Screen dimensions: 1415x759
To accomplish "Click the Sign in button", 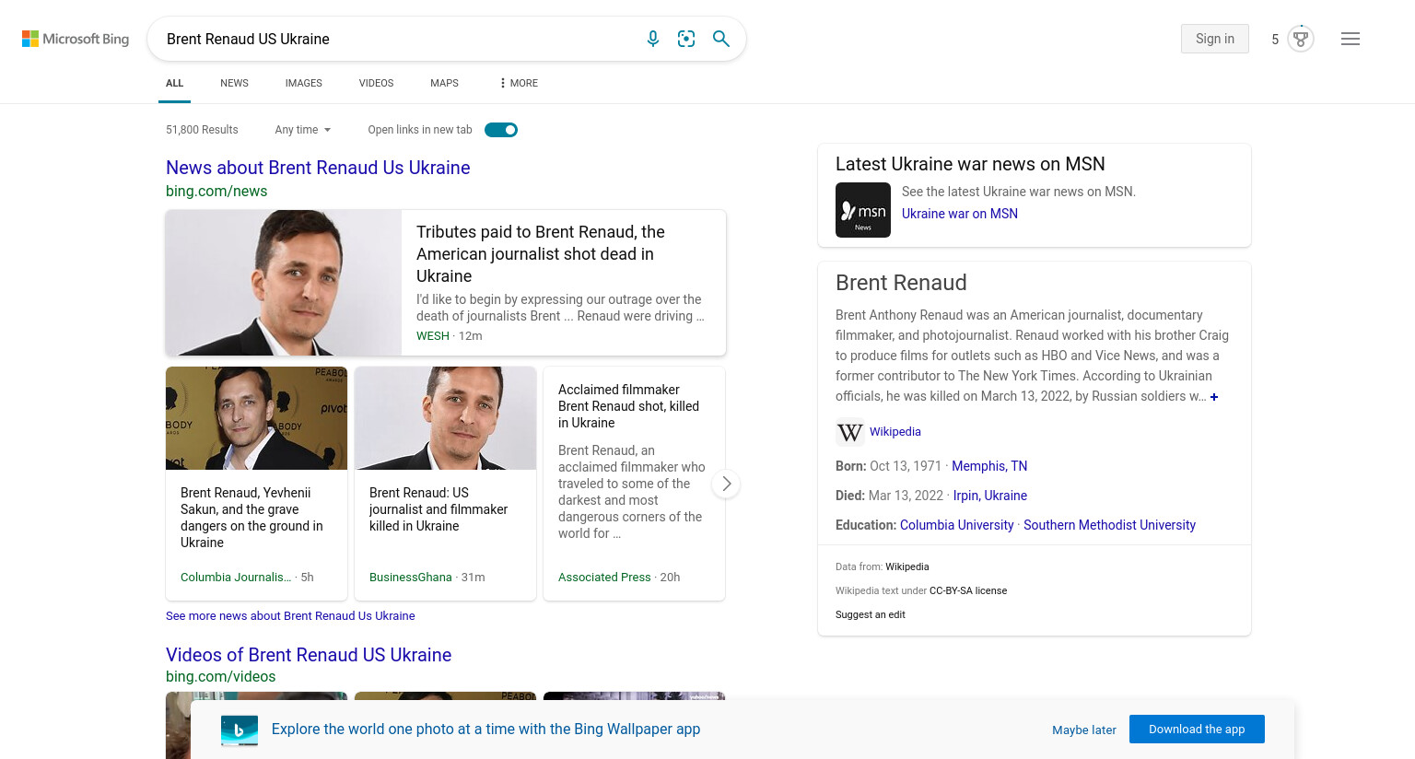I will point(1215,39).
